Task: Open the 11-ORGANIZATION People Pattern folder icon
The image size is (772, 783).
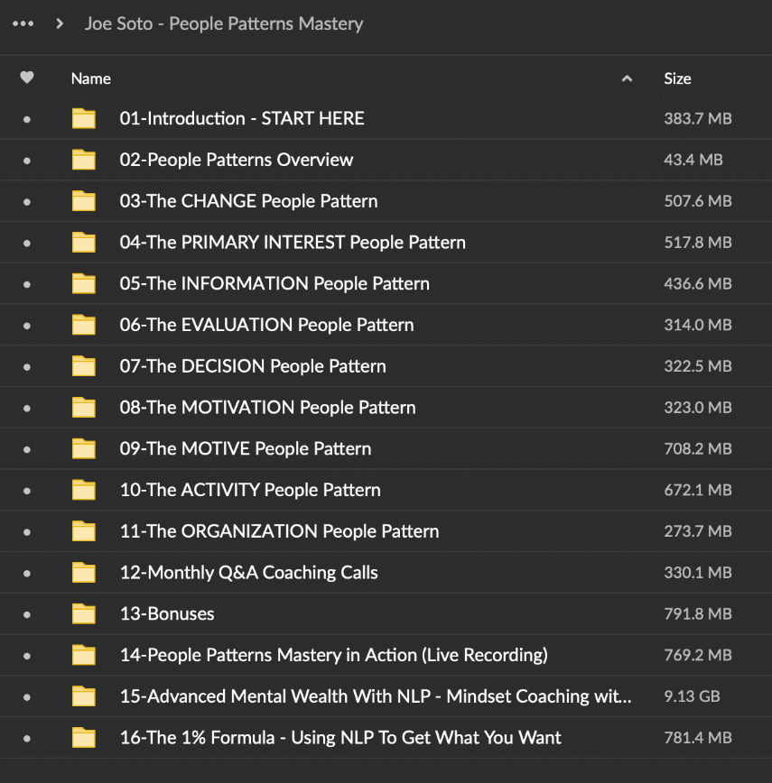Action: 83,531
